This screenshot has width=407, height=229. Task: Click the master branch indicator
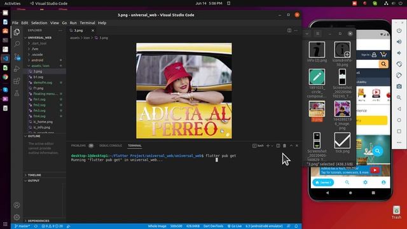pyautogui.click(x=22, y=226)
